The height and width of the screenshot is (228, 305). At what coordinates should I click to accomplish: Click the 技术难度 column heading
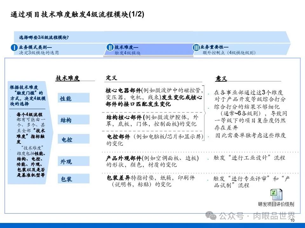[67, 78]
